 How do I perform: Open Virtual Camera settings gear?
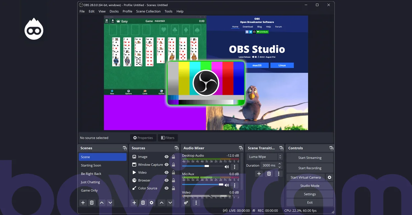(330, 177)
